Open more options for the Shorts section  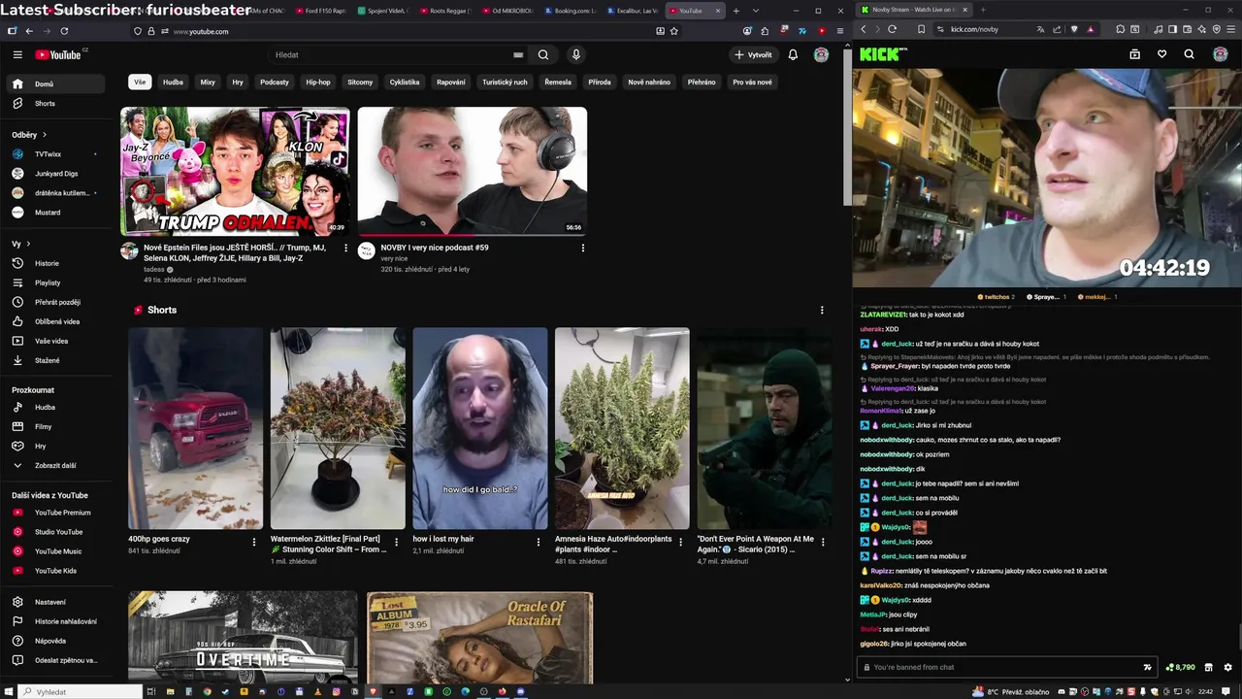[x=822, y=310]
